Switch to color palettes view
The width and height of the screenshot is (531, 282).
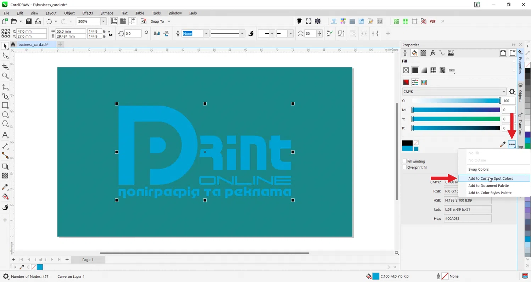click(424, 83)
